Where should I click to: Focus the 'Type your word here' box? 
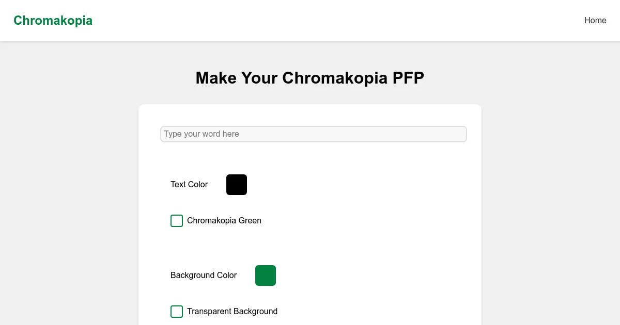[x=313, y=134]
